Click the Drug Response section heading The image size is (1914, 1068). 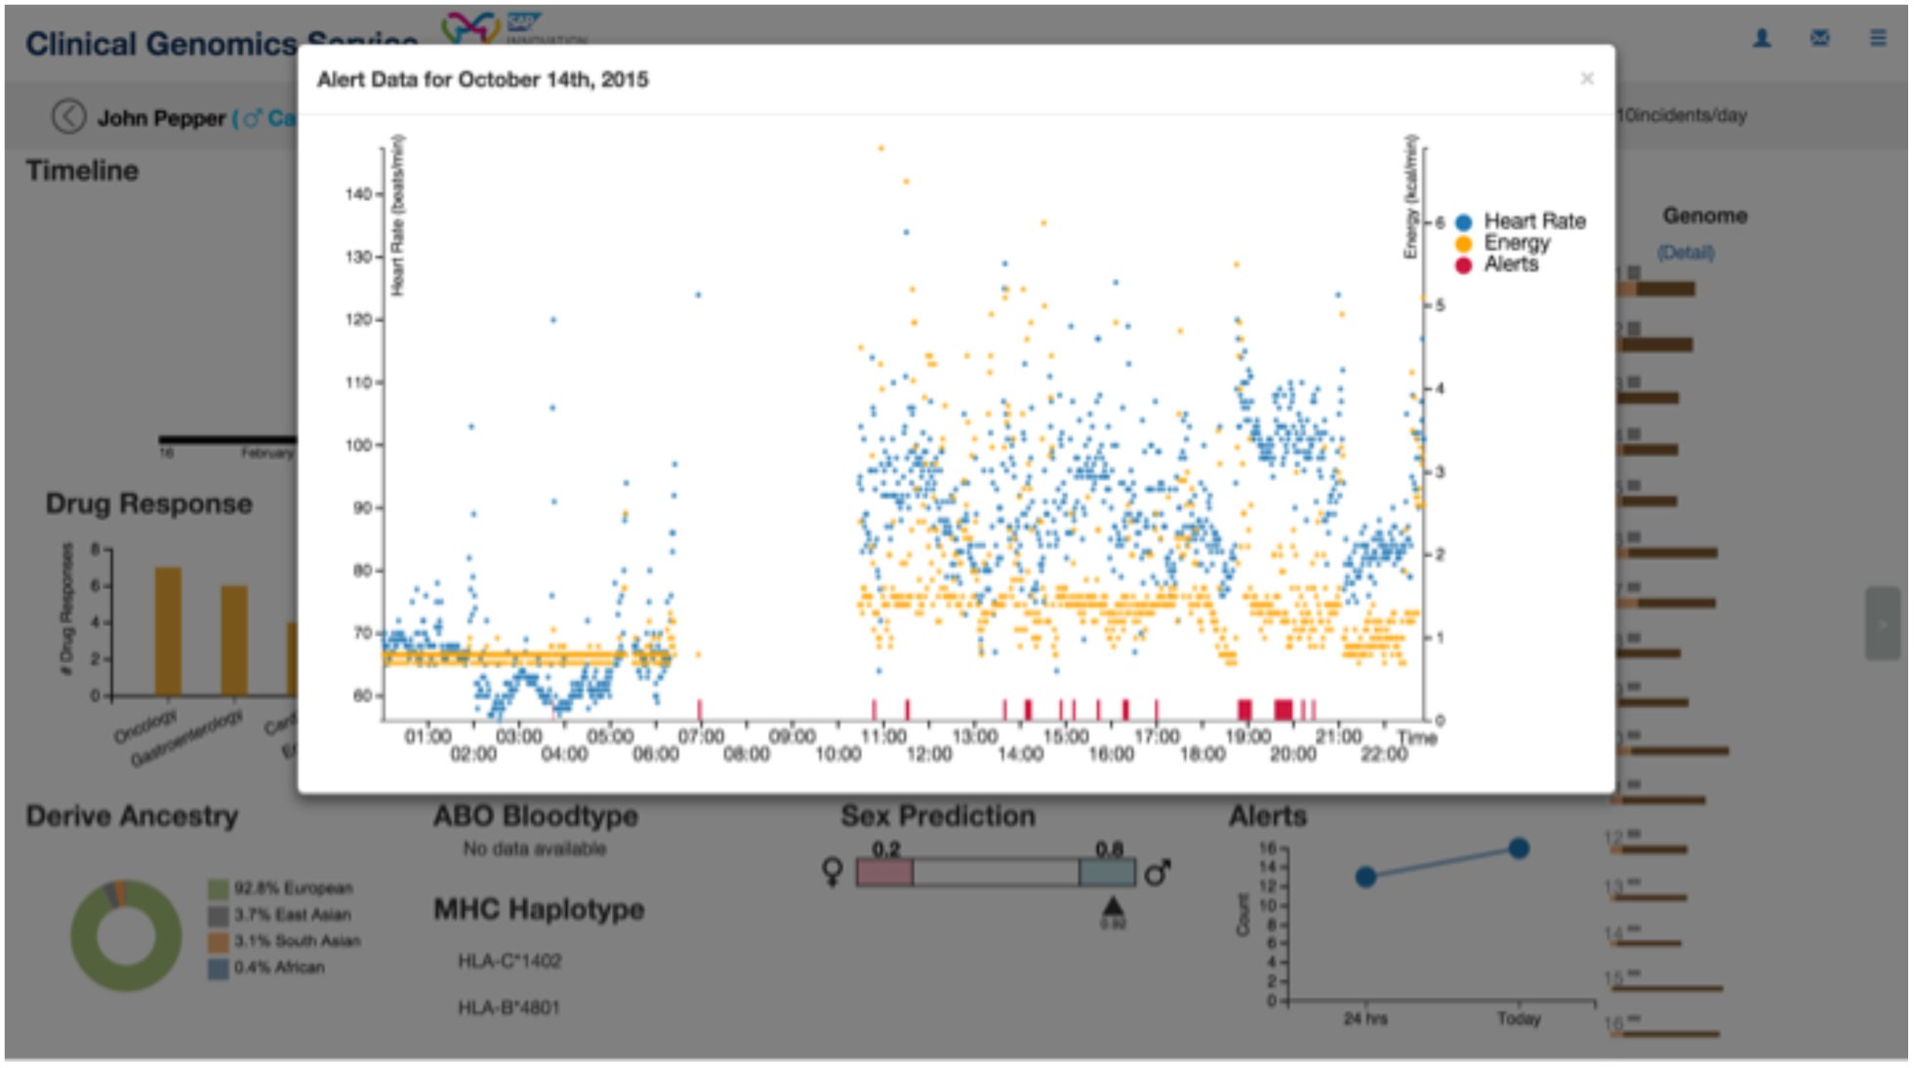pos(148,503)
